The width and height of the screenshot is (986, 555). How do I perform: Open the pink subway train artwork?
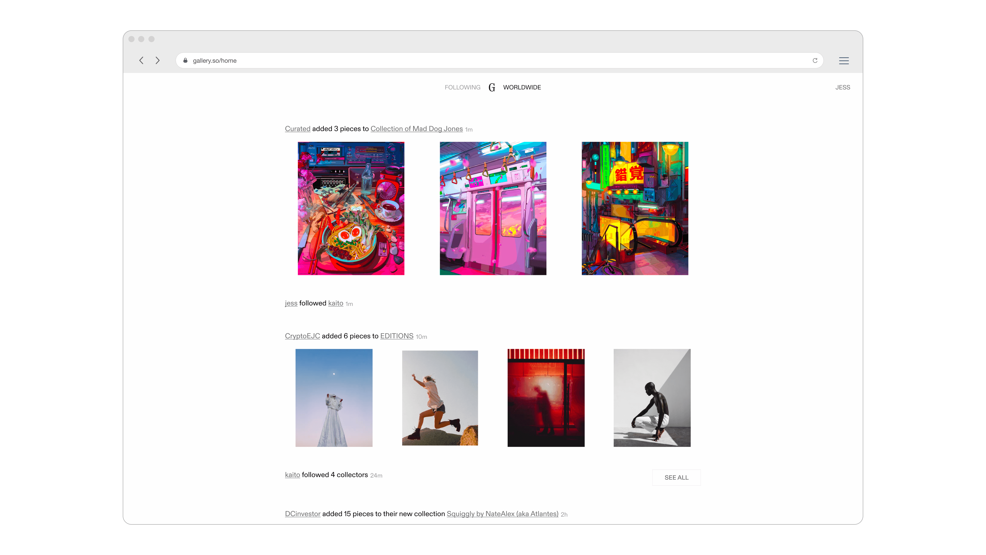pos(493,208)
